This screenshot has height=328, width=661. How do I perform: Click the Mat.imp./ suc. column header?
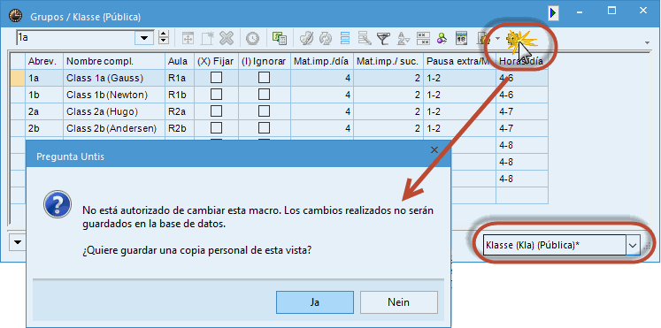(x=388, y=61)
